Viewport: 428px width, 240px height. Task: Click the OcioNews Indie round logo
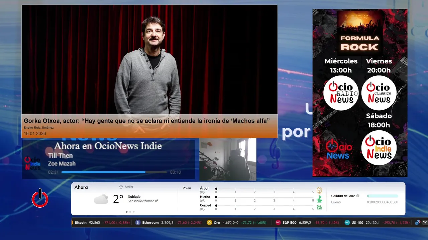(379, 148)
